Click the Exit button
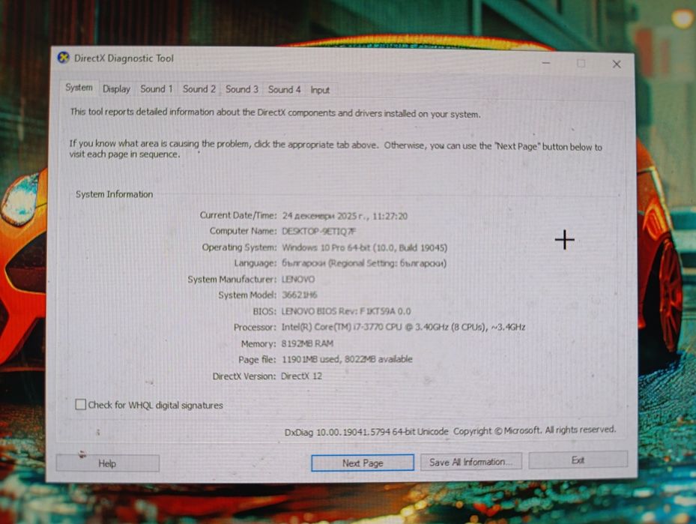Viewport: 696px width, 524px height. point(578,460)
